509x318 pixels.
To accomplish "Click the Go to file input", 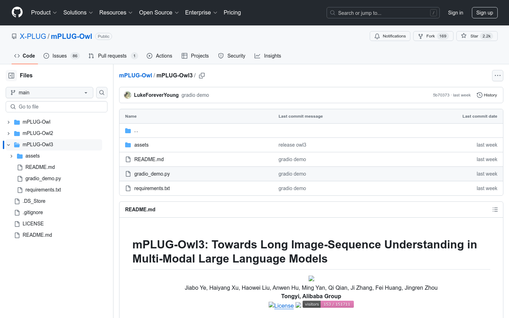I will [x=57, y=107].
